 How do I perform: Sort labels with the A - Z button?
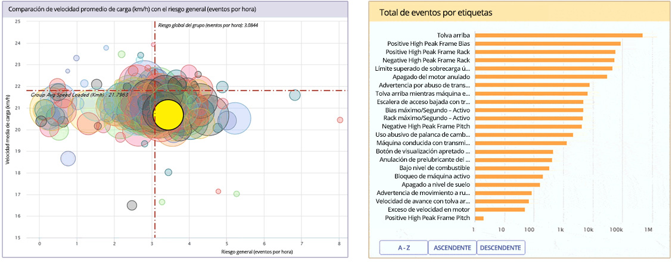(x=403, y=247)
